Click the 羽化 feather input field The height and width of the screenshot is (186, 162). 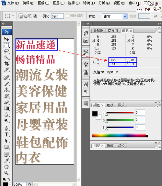click(x=57, y=16)
